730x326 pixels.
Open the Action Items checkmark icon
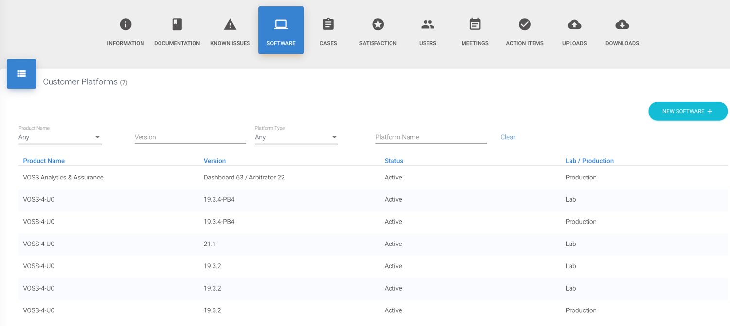[524, 23]
